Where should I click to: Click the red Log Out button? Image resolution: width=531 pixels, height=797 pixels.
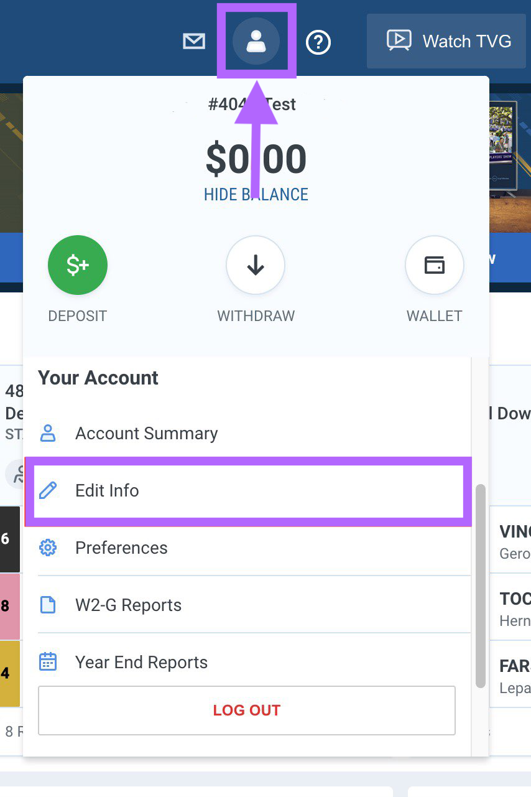point(246,710)
